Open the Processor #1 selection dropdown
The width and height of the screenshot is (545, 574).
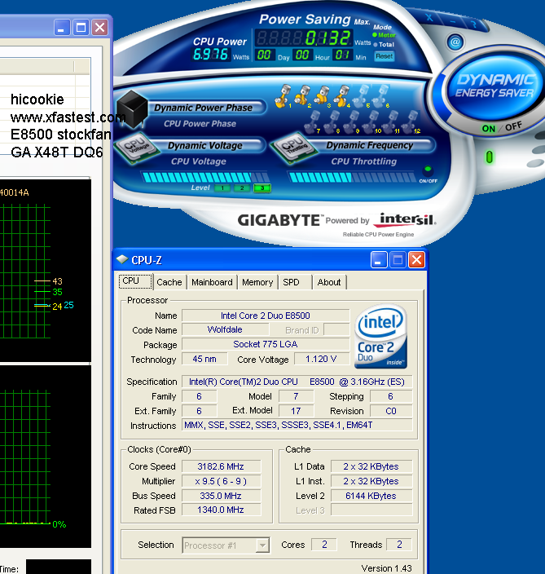[226, 545]
